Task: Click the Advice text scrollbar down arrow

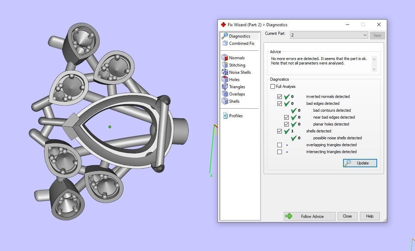Action: 374,69
